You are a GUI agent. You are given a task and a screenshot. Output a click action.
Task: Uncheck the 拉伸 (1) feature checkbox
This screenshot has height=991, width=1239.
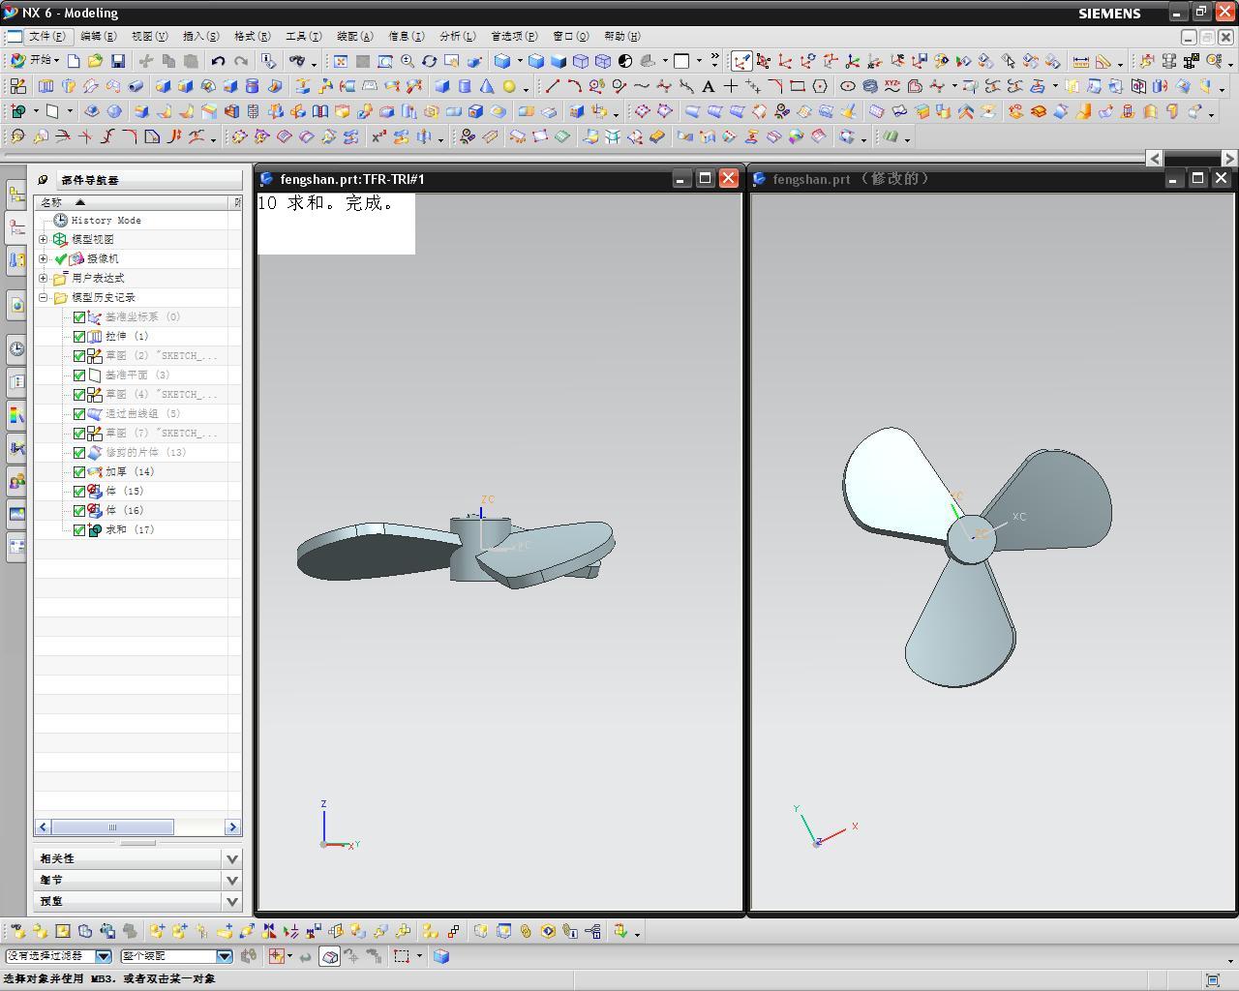(x=79, y=336)
